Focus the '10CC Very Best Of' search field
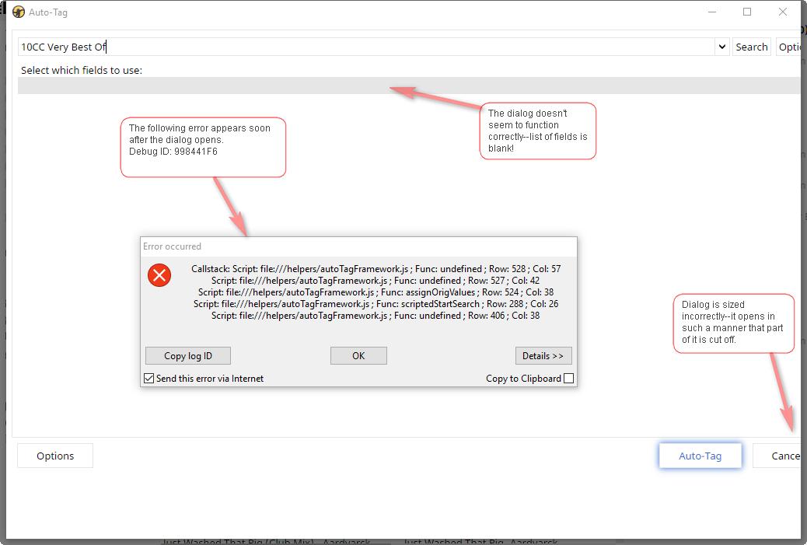 (x=365, y=47)
